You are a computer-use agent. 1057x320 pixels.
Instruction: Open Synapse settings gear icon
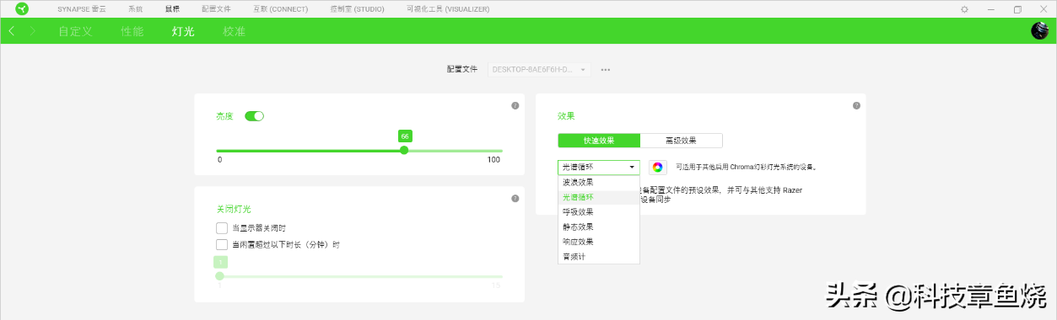(965, 9)
